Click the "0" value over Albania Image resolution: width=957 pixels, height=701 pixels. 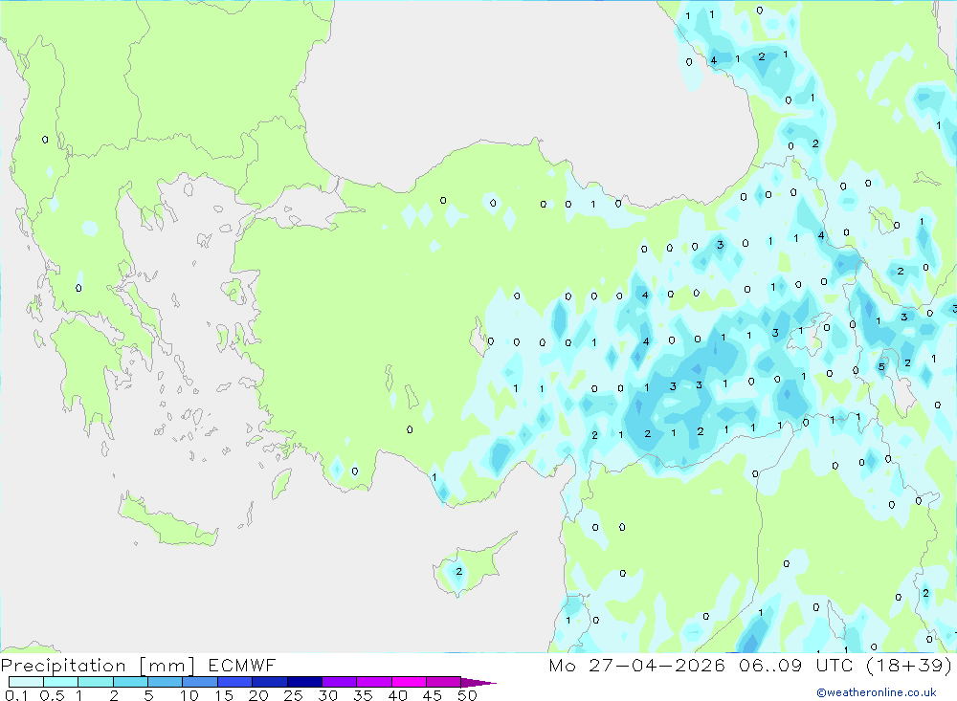click(45, 140)
